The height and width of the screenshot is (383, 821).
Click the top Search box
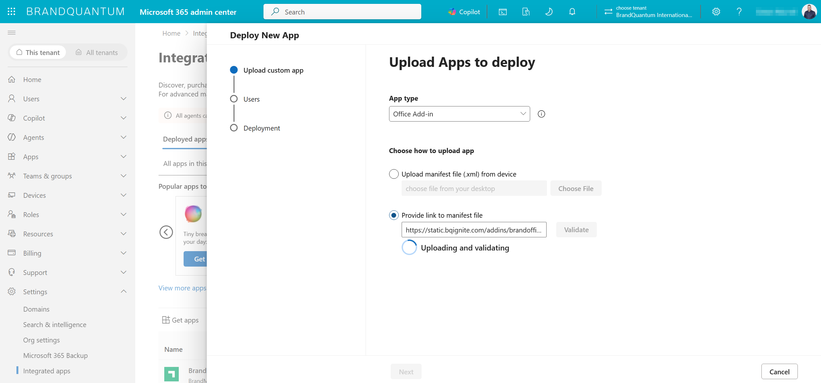pyautogui.click(x=342, y=12)
